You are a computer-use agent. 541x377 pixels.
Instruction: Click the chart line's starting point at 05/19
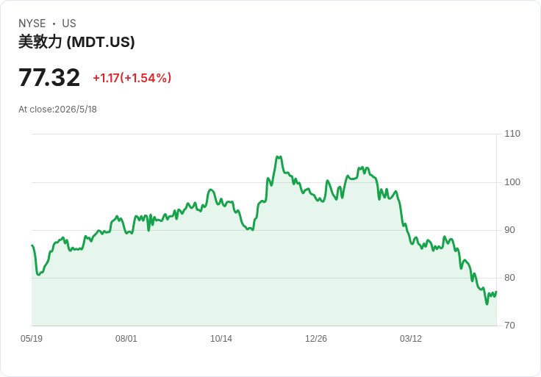[32, 245]
